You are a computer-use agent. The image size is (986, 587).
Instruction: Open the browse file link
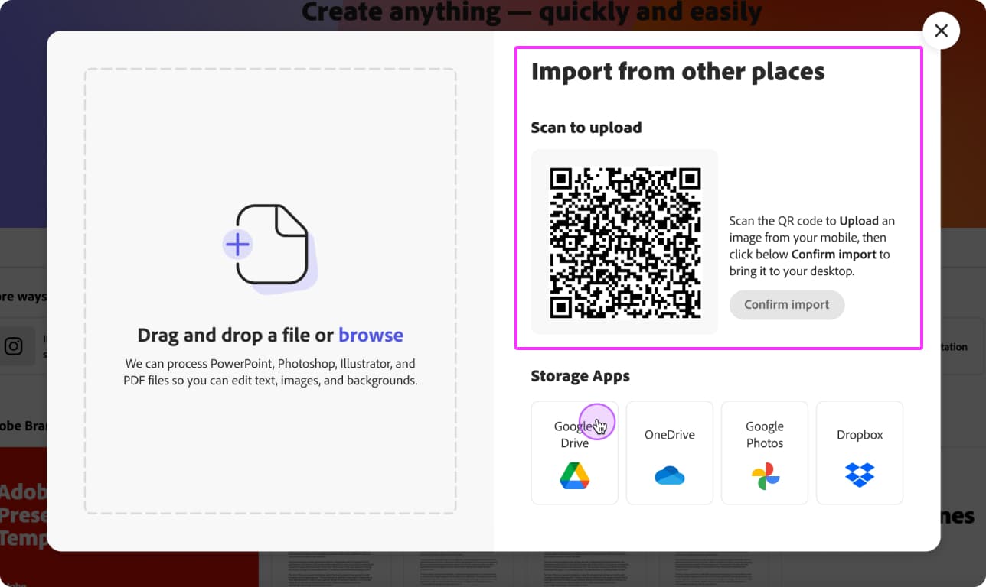371,335
